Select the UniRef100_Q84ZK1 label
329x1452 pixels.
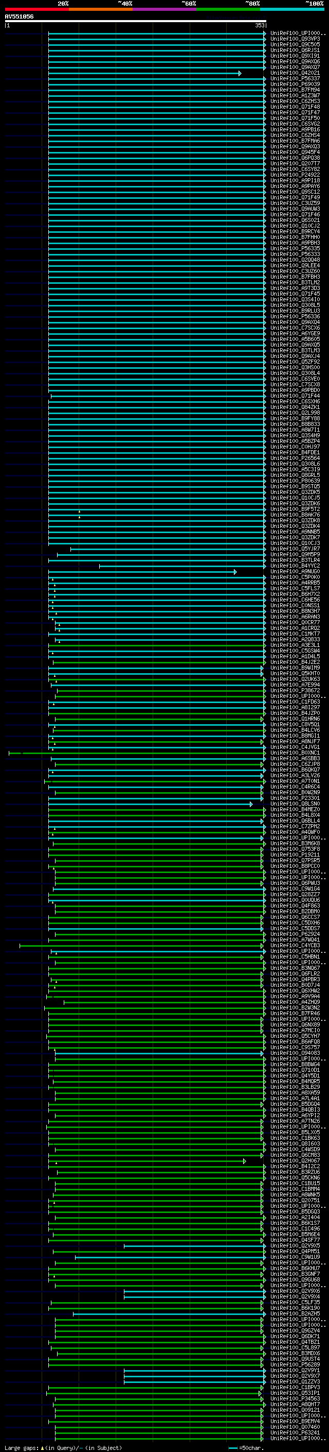click(x=295, y=407)
